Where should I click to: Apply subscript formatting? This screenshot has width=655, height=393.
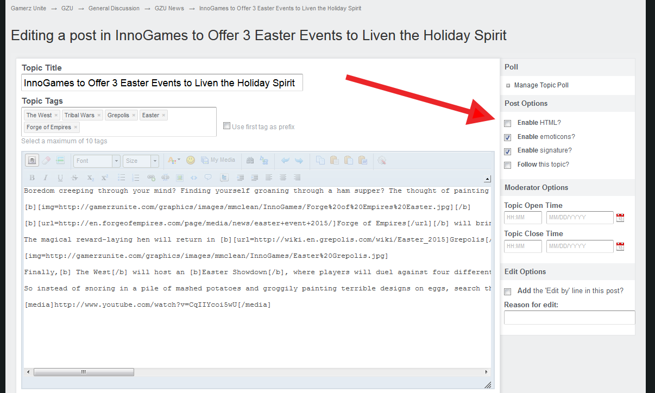90,178
